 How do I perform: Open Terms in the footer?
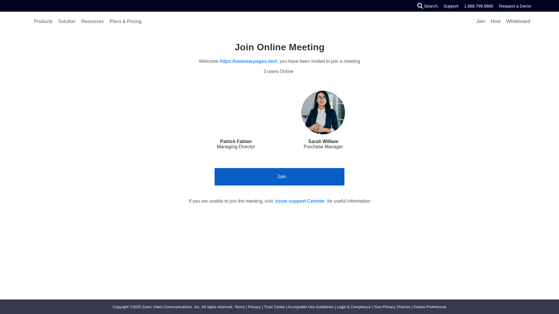[x=240, y=307]
